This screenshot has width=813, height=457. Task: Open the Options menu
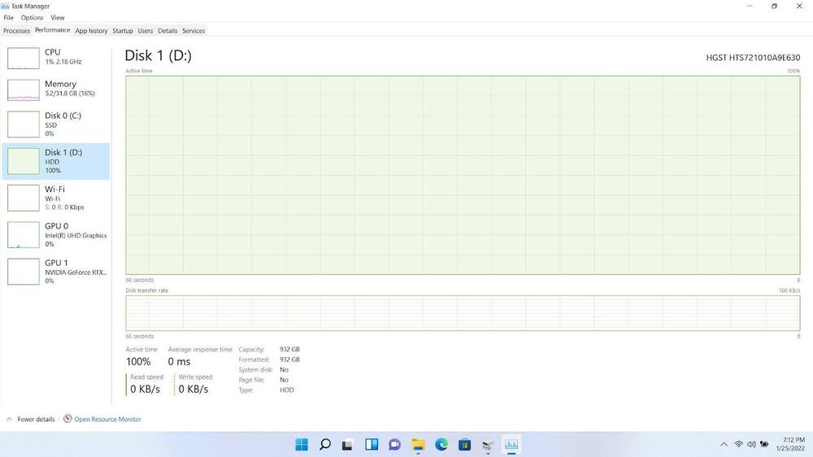[x=33, y=18]
